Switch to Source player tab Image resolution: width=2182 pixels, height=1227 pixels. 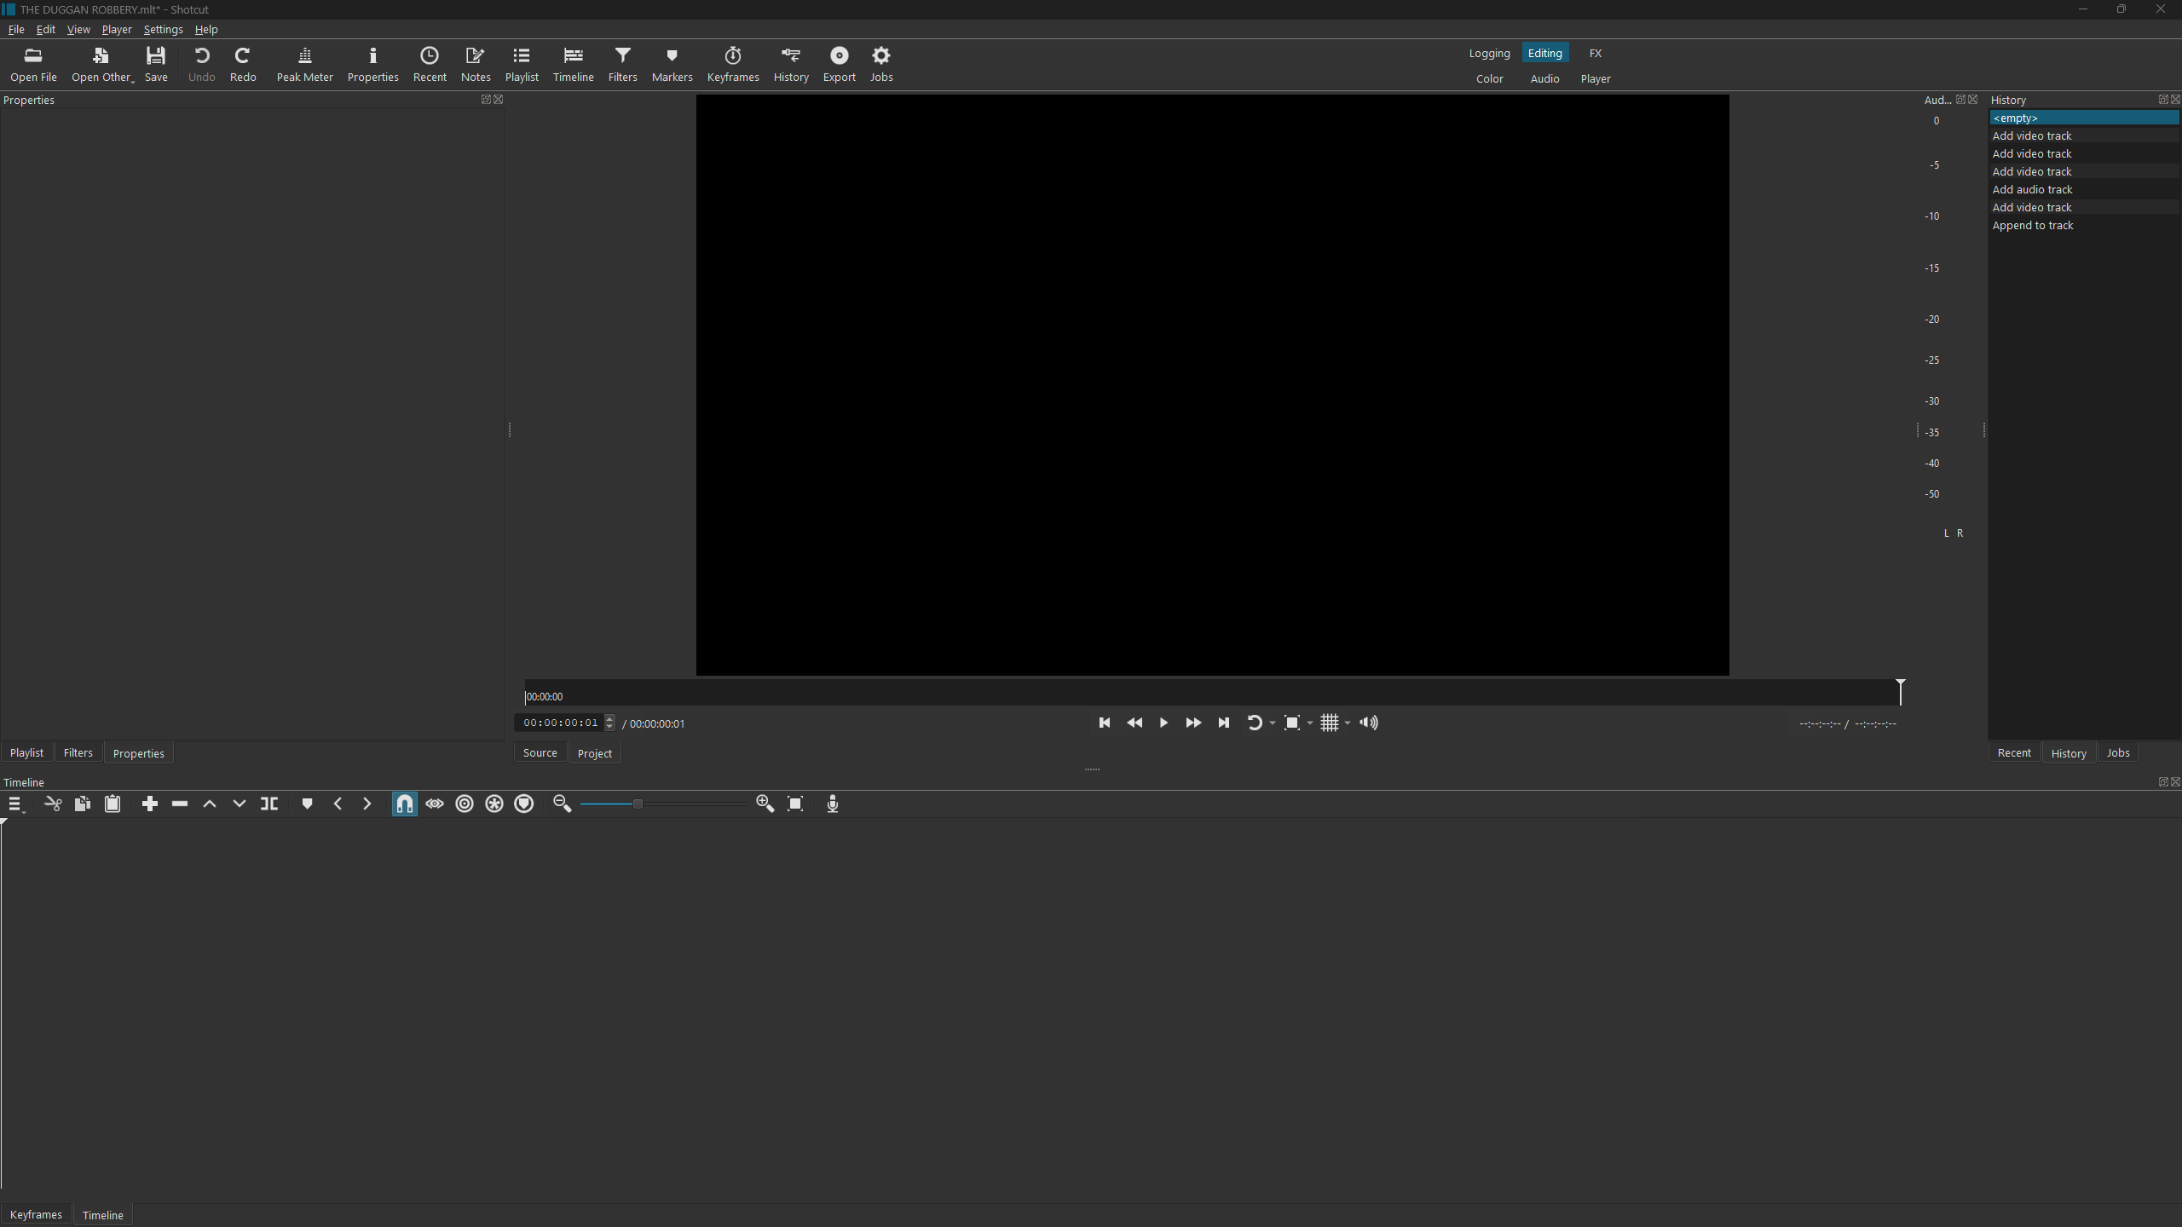pos(540,752)
